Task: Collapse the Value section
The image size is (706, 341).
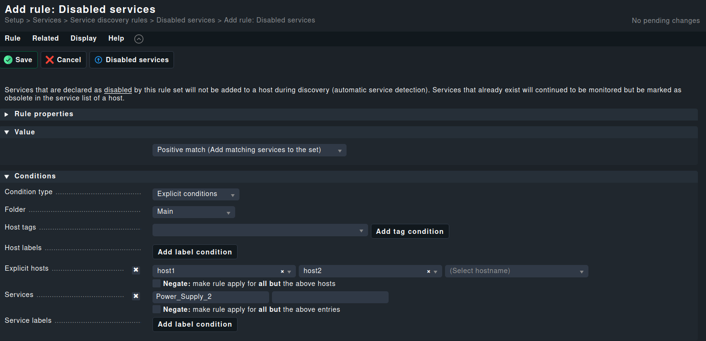Action: (x=7, y=132)
